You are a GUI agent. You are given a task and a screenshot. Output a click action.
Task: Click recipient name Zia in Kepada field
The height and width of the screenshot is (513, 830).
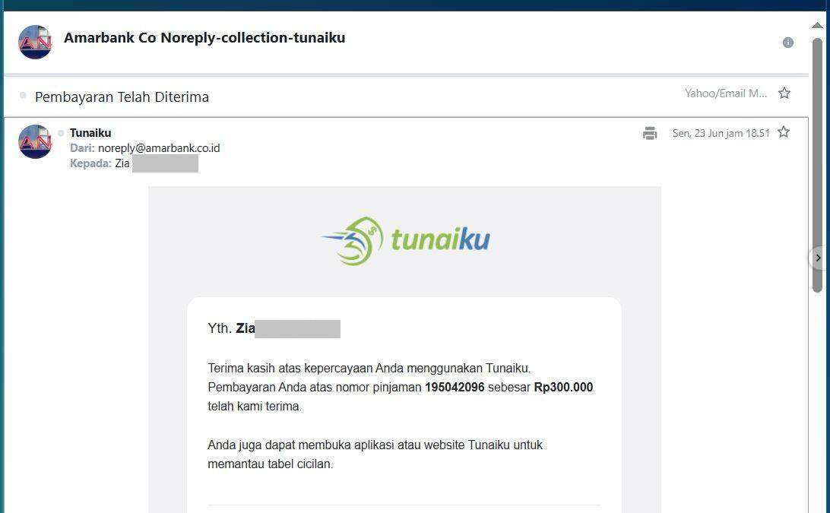(122, 163)
